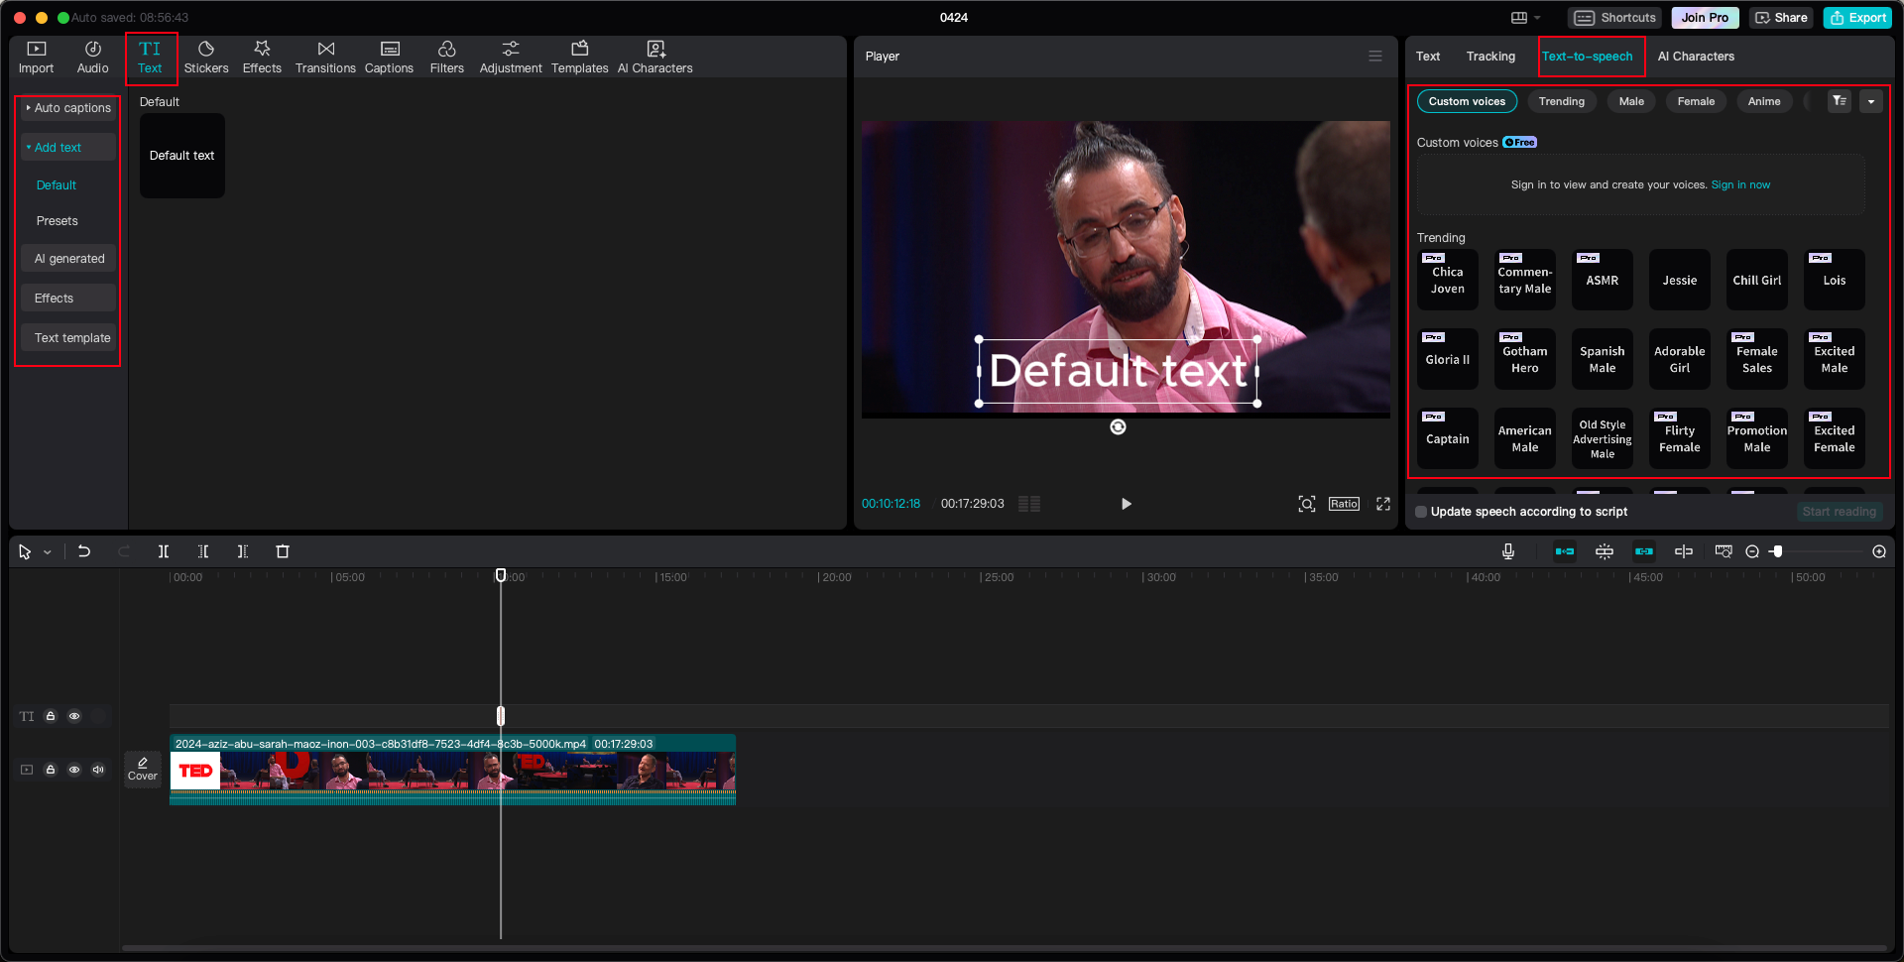1904x962 pixels.
Task: Select the Male voices filter
Action: click(x=1631, y=101)
